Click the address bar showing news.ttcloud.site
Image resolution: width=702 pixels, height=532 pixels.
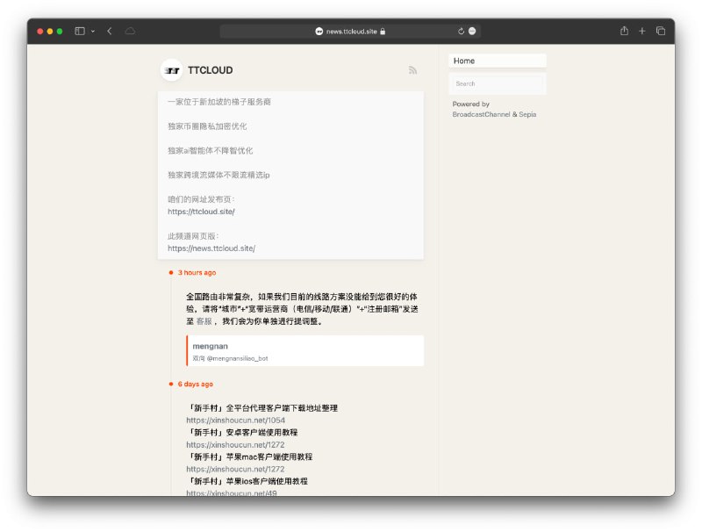tap(347, 30)
